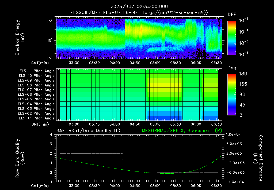
Task: Click the 03:30 tick under the pitch angle panel
Action: (94, 124)
